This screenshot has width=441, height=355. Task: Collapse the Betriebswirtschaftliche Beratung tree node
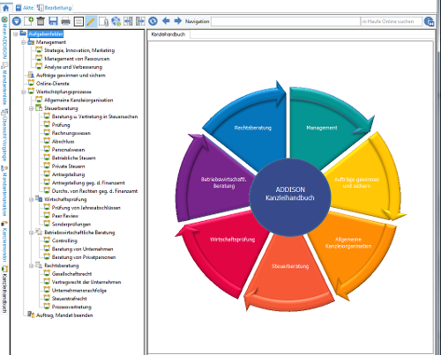point(31,233)
